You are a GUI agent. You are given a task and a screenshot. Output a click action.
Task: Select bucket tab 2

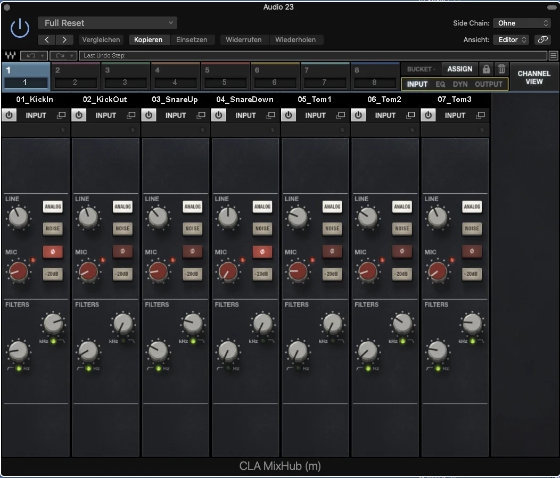point(75,76)
